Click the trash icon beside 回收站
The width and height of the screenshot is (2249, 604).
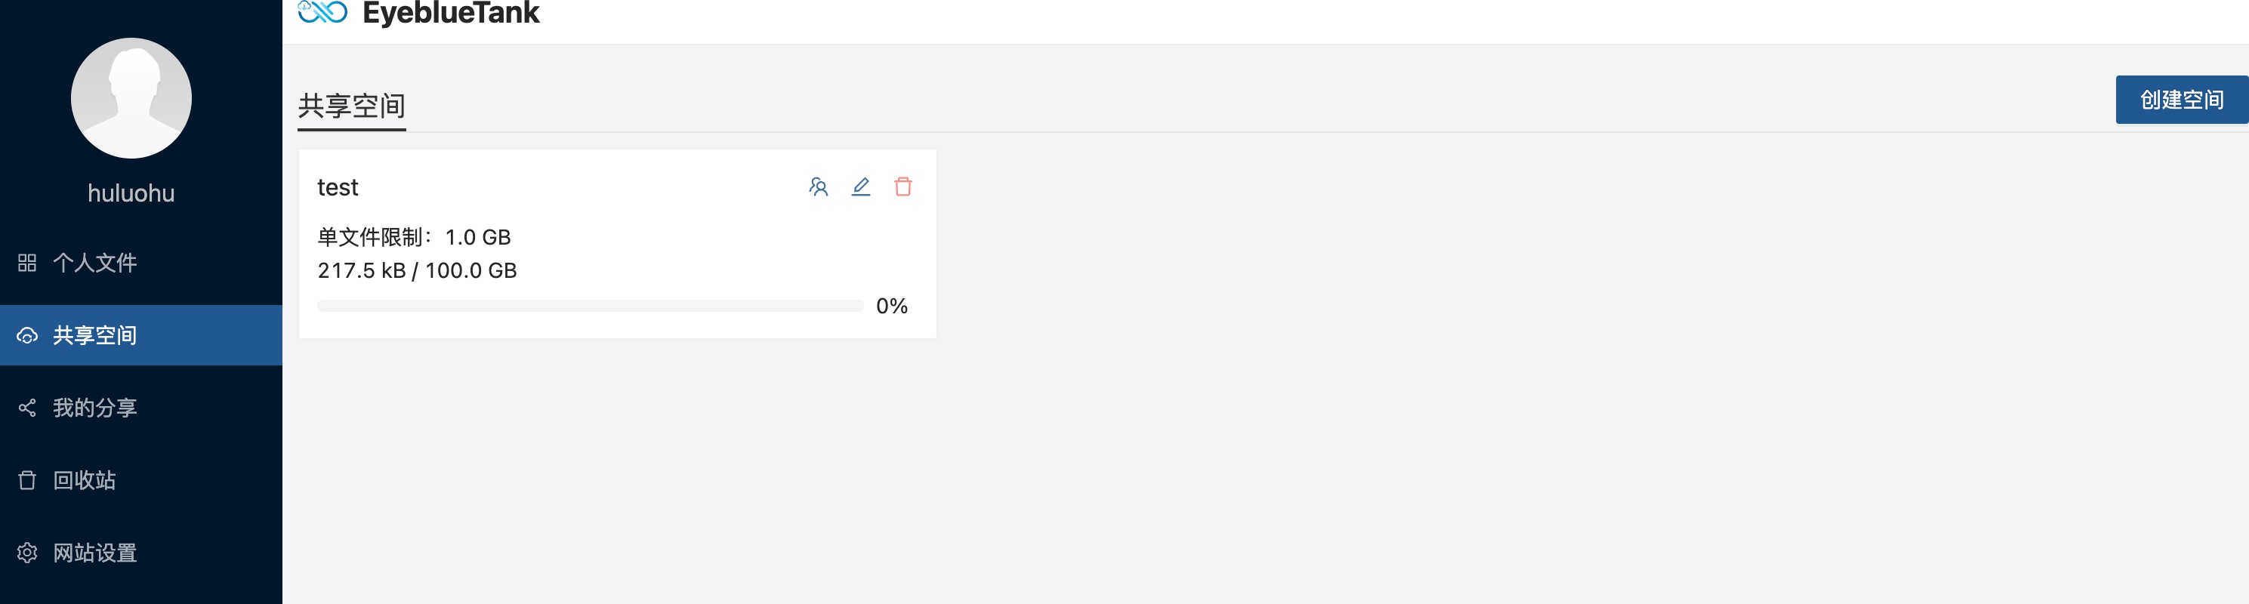click(27, 480)
